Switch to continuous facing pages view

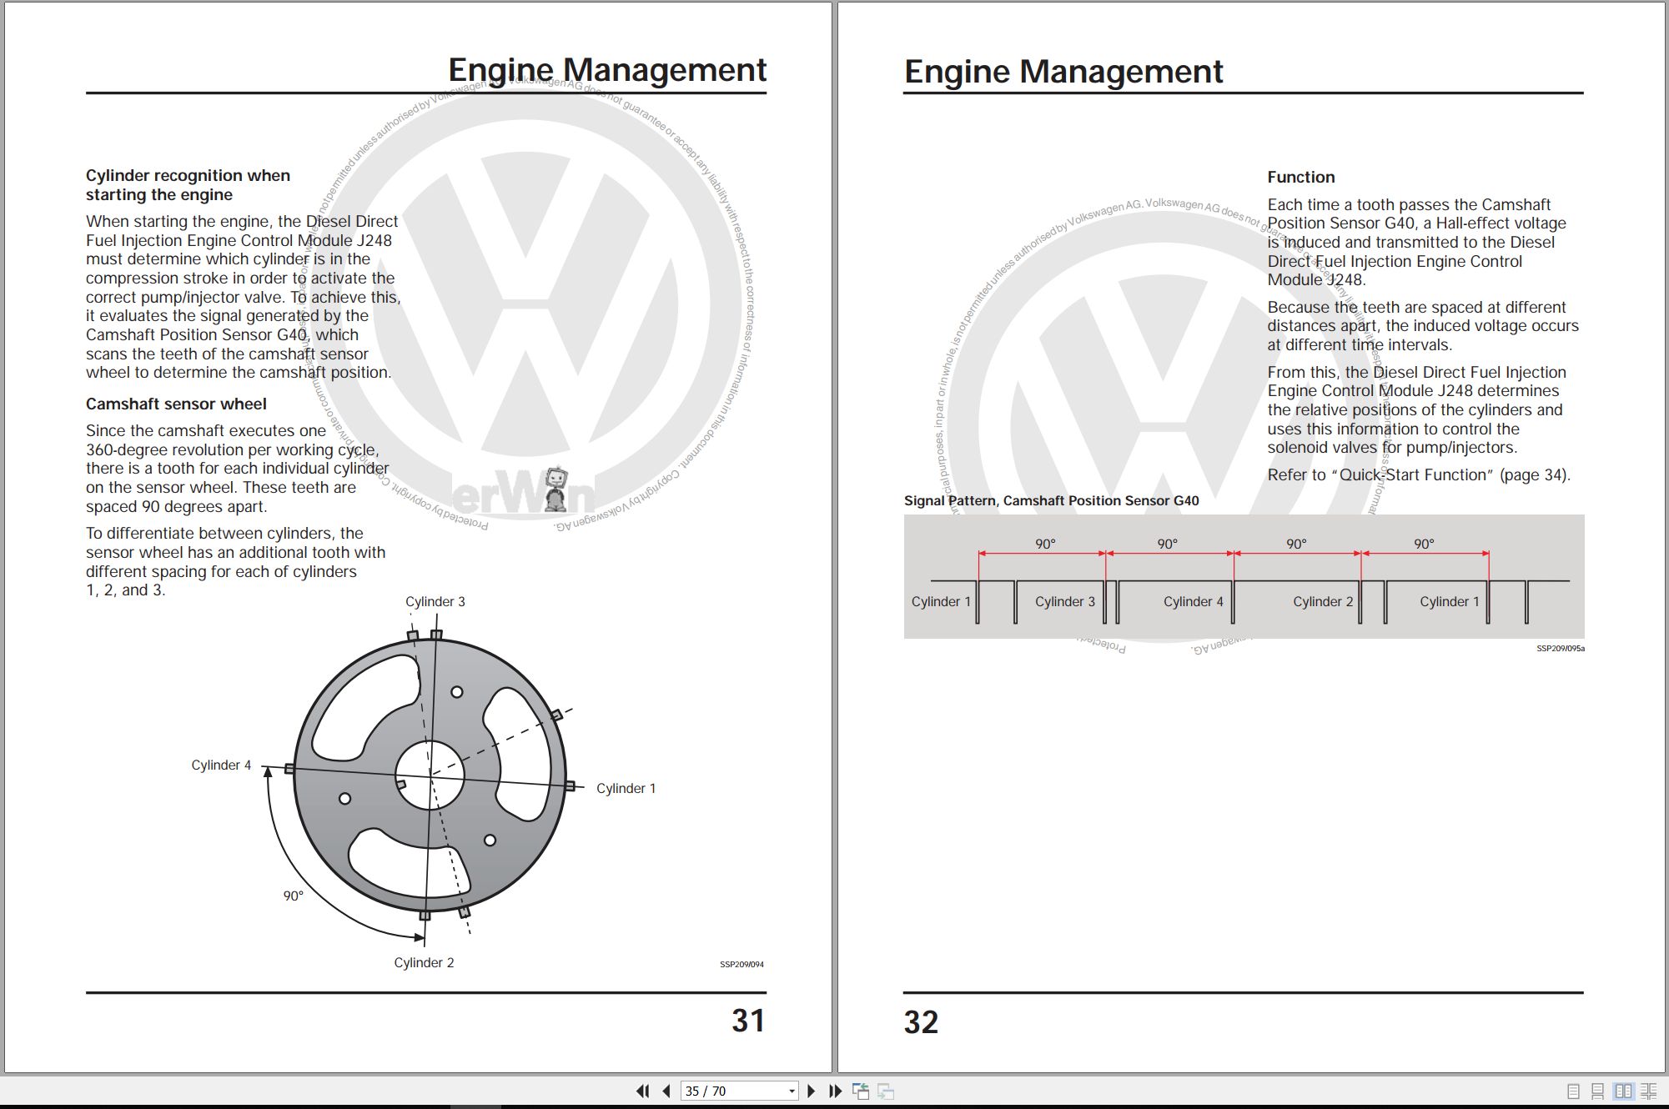[x=1649, y=1091]
